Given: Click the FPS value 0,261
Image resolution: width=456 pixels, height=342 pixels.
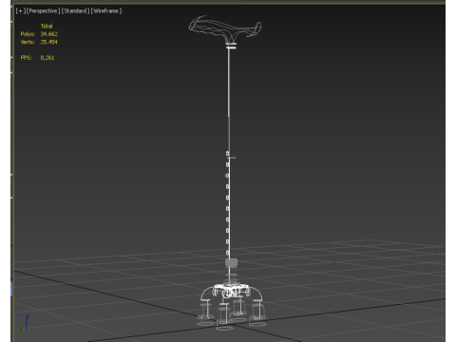Looking at the screenshot, I should 47,58.
